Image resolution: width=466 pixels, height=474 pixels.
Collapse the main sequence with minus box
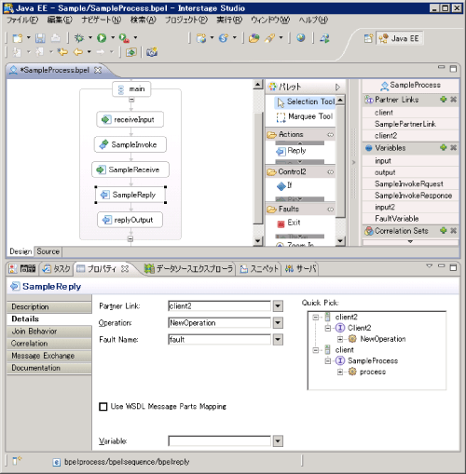[131, 100]
